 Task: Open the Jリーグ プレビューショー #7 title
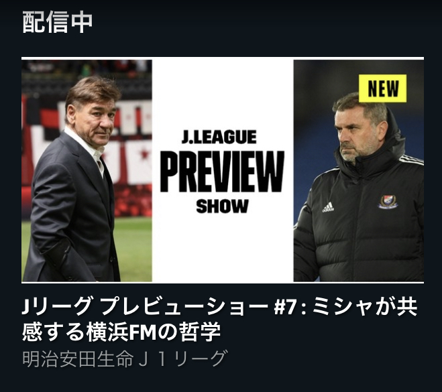(219, 320)
